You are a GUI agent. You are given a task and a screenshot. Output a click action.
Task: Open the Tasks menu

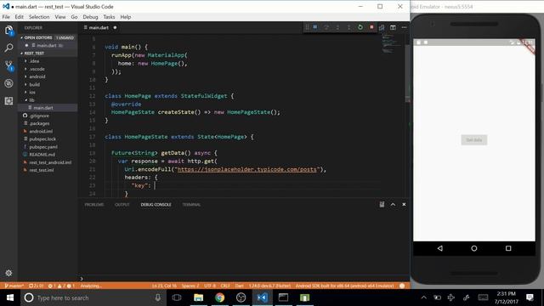point(109,17)
